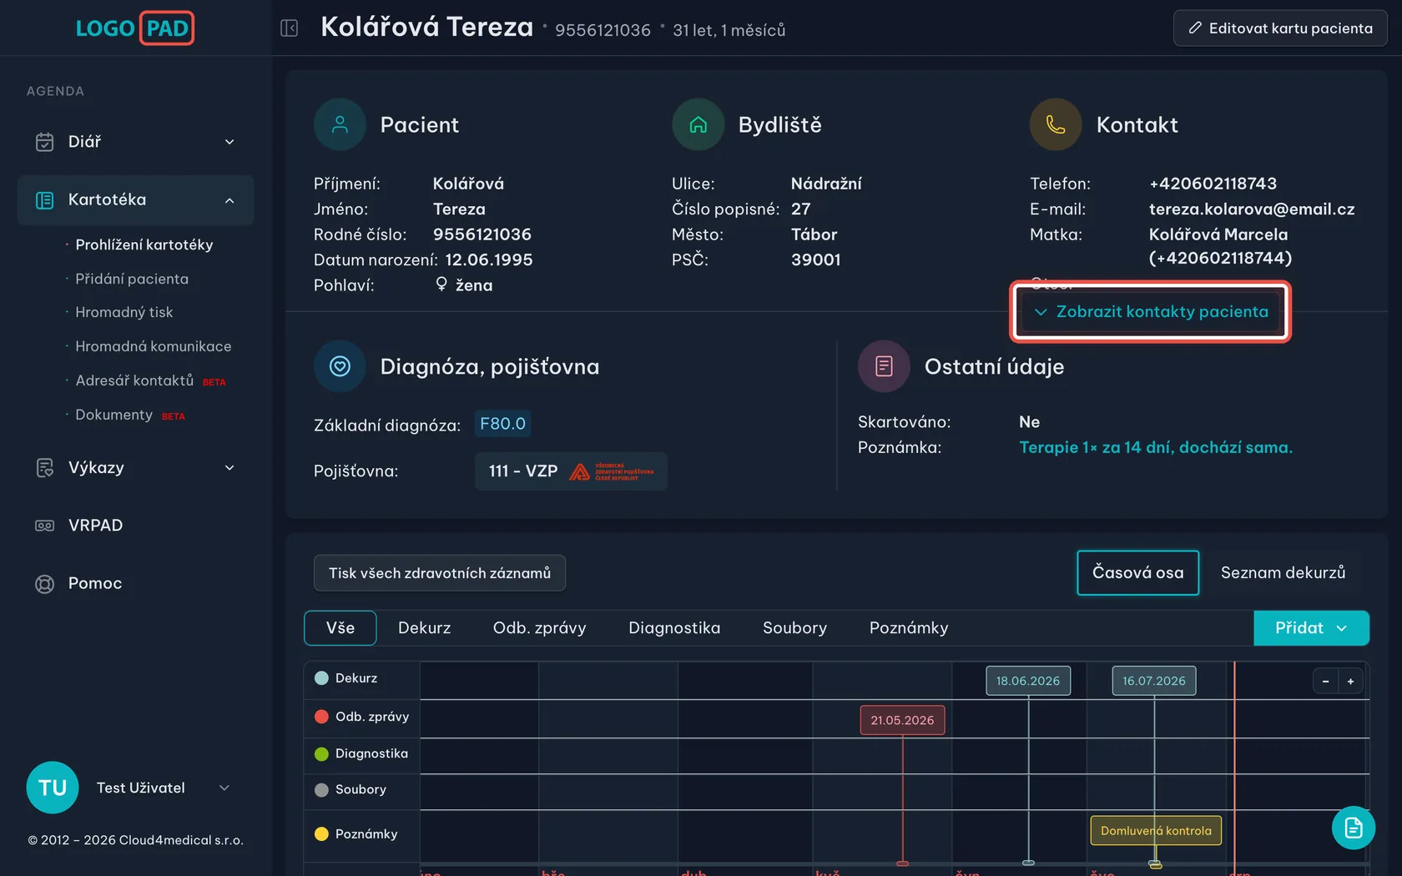
Task: Select the Soubory filter tab
Action: click(794, 628)
